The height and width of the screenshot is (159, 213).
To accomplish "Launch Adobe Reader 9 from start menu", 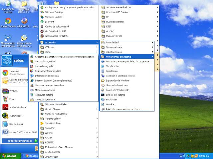I will point(17,107).
